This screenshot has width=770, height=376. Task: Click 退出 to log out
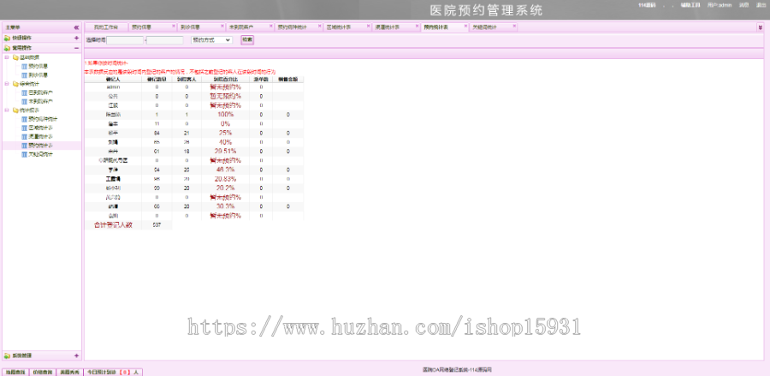click(761, 5)
